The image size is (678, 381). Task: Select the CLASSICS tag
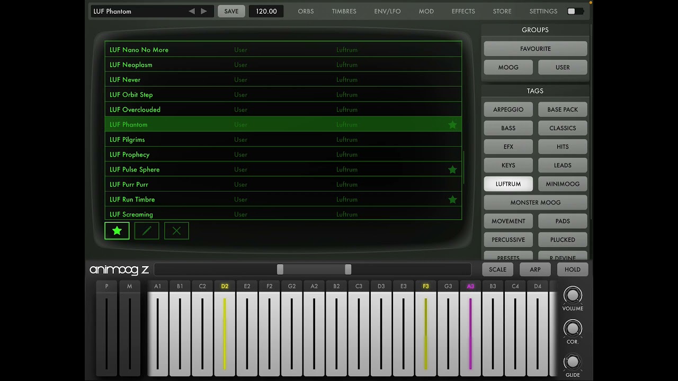[x=563, y=128]
